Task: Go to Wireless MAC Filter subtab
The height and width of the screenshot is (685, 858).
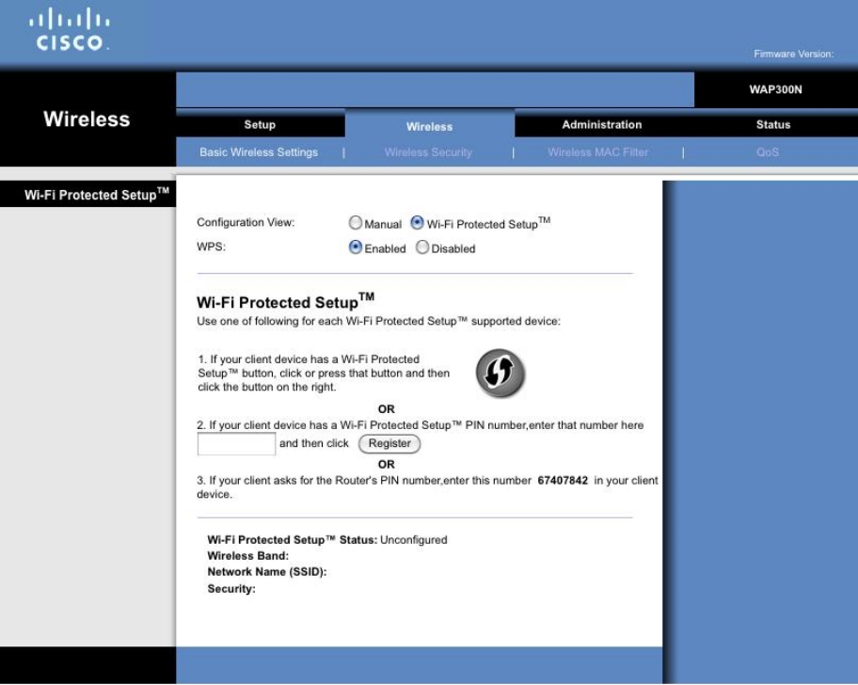Action: pos(598,152)
